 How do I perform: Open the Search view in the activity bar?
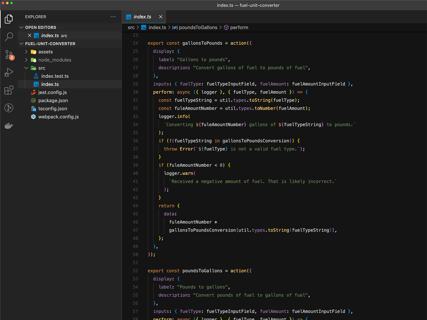pyautogui.click(x=9, y=37)
